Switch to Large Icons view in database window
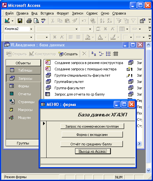The width and height of the screenshot is (153, 181). coord(94,54)
